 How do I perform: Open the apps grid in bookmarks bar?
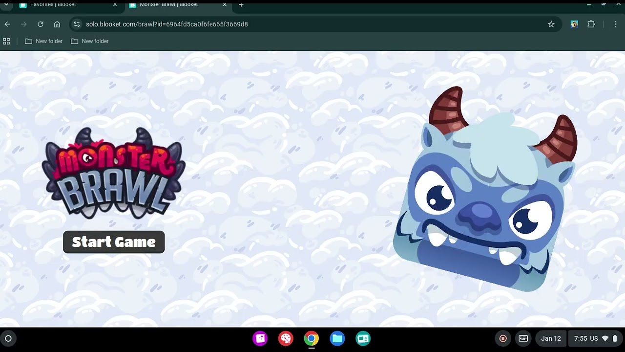coord(6,41)
